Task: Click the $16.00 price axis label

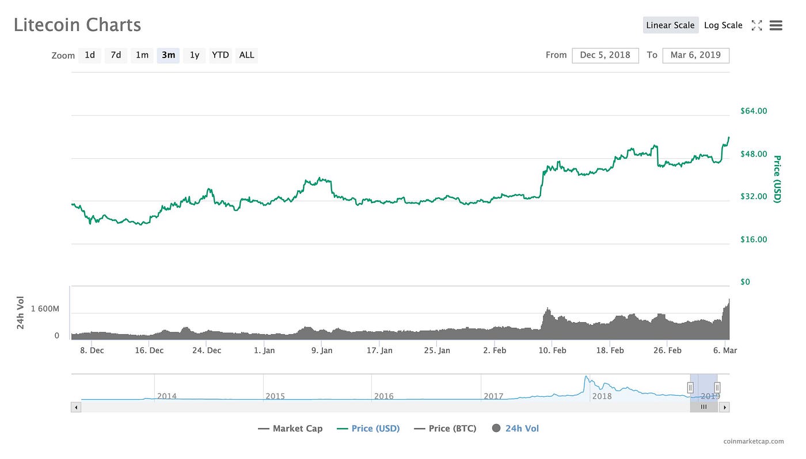Action: pos(754,240)
